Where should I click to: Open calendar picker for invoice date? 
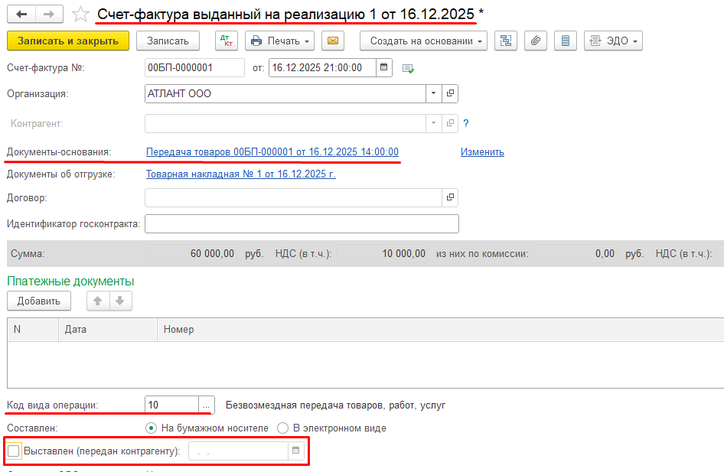coord(384,67)
